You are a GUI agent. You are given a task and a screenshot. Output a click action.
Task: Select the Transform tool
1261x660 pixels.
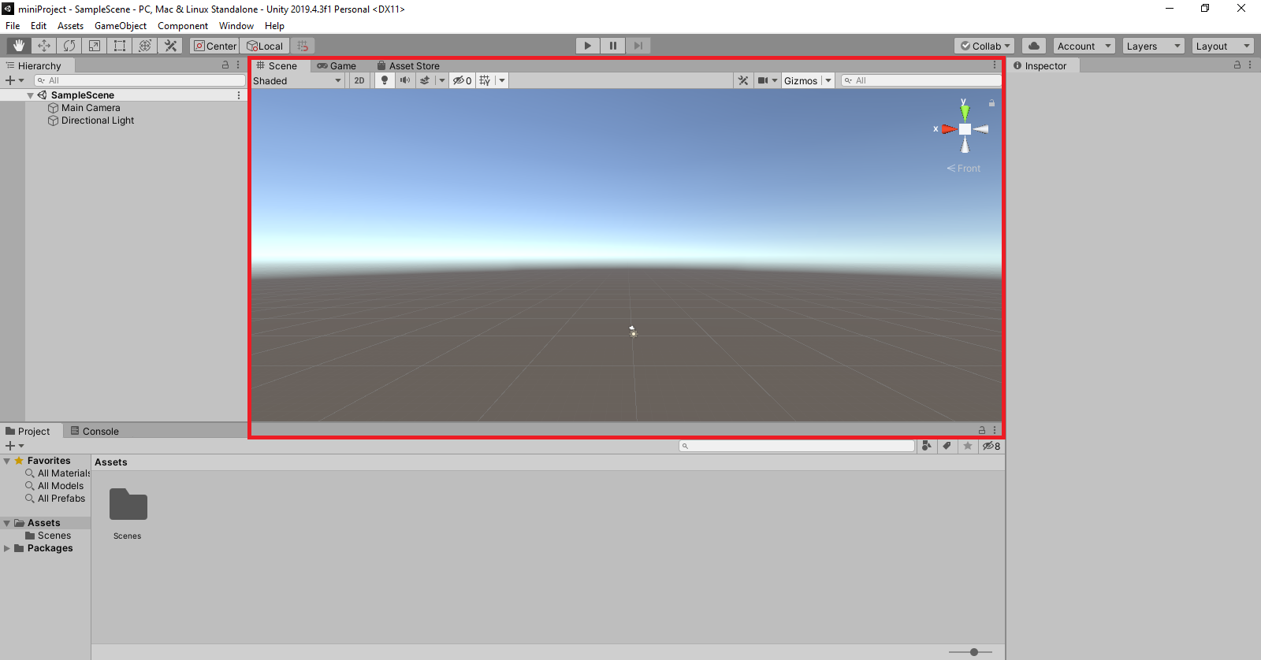145,46
